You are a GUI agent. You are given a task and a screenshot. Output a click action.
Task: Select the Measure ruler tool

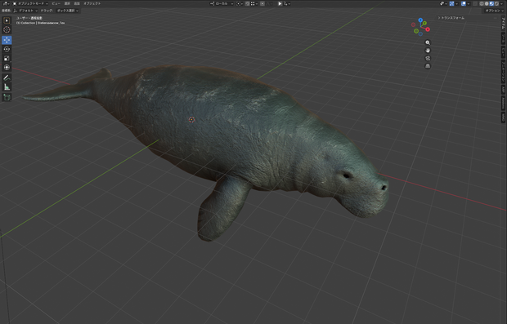7,87
